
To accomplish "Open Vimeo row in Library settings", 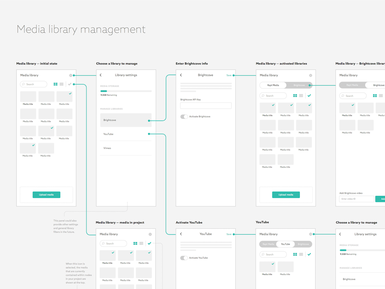I will pos(126,148).
